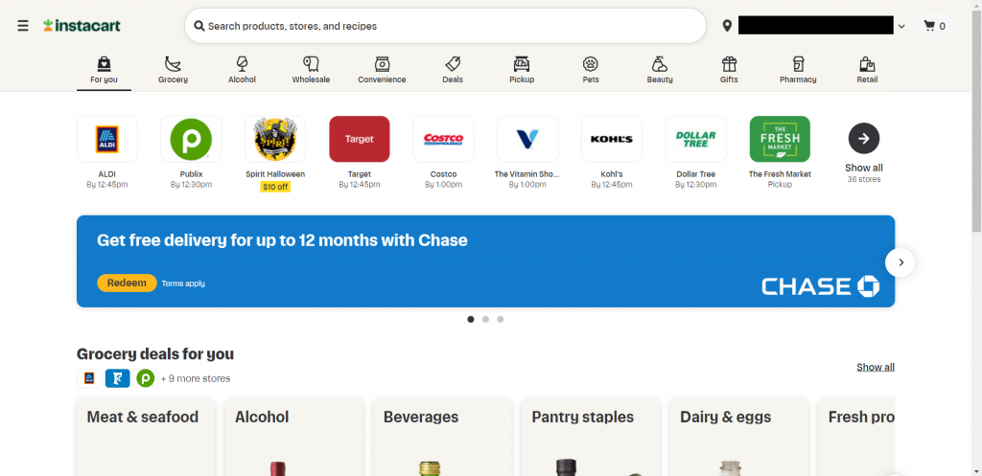The height and width of the screenshot is (476, 982).
Task: Open the Spirit Halloween store
Action: click(275, 139)
